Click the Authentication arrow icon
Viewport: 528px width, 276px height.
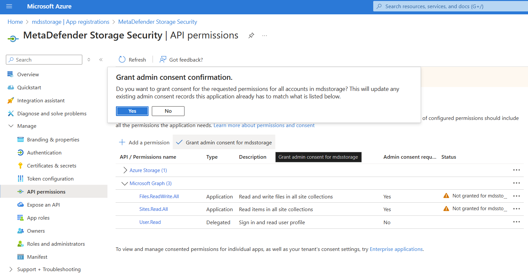point(21,153)
